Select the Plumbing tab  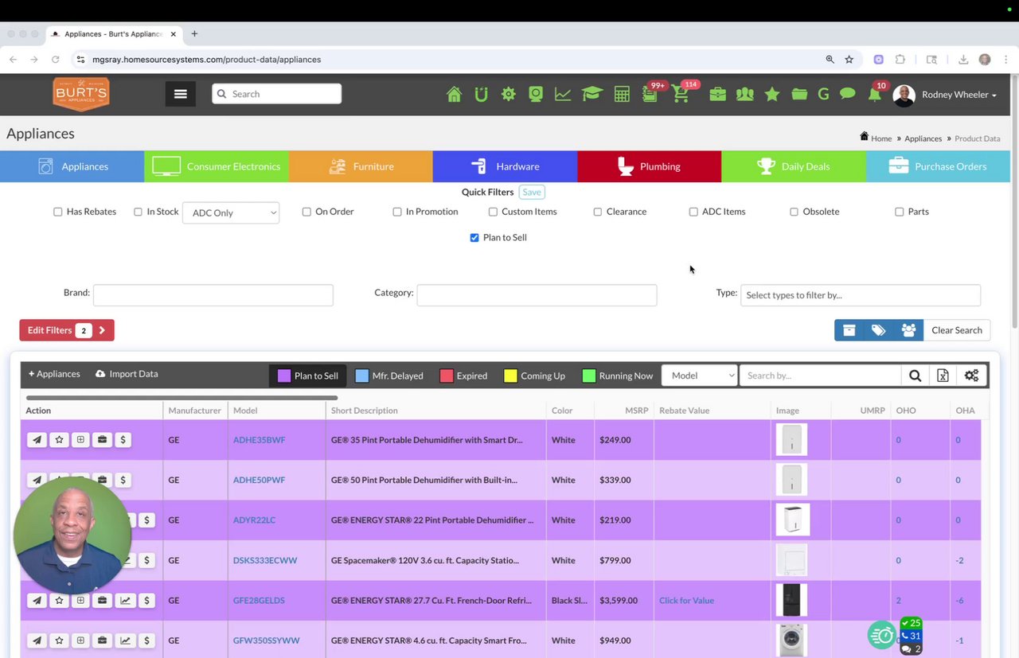649,166
